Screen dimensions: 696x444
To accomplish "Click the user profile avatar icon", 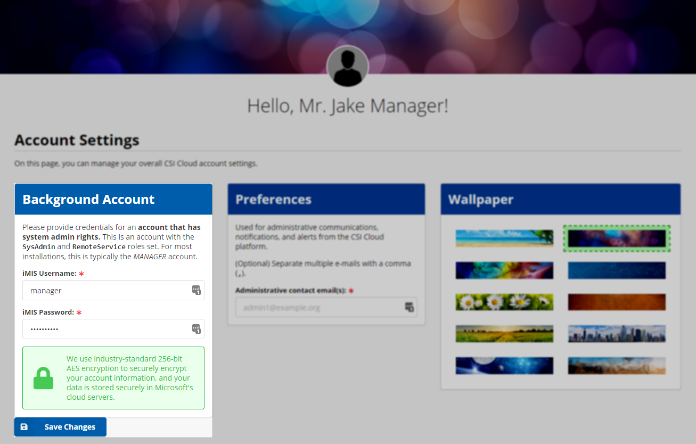I will (348, 66).
